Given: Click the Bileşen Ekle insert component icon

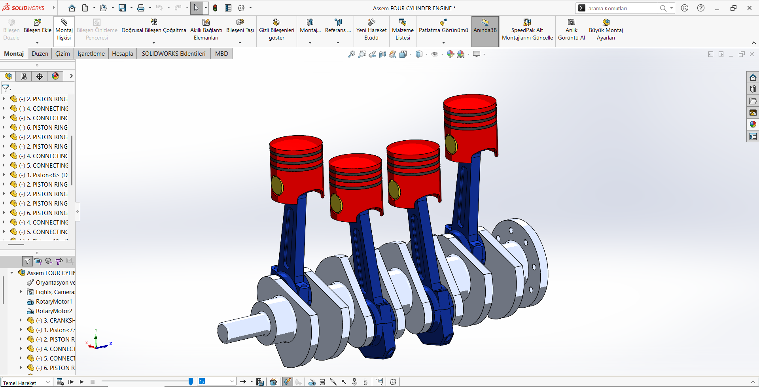Looking at the screenshot, I should coord(38,23).
